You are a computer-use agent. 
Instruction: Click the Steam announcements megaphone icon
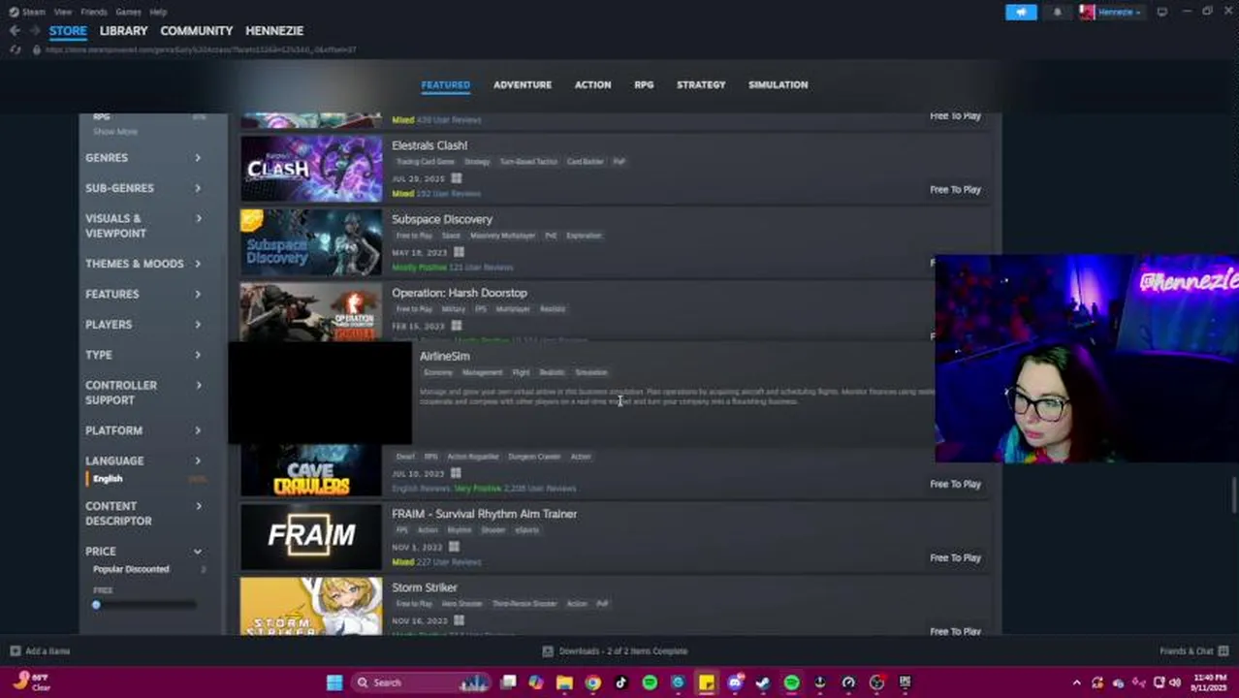click(1020, 12)
